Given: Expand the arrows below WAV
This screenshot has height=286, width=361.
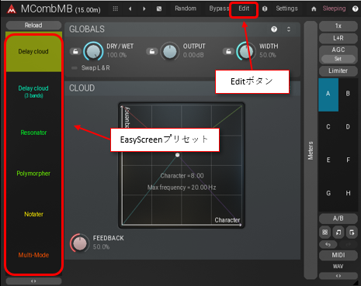Looking at the screenshot, I should click(x=338, y=276).
